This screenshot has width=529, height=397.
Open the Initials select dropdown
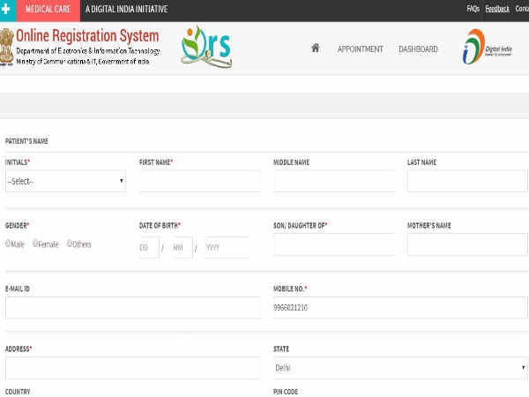pyautogui.click(x=66, y=181)
